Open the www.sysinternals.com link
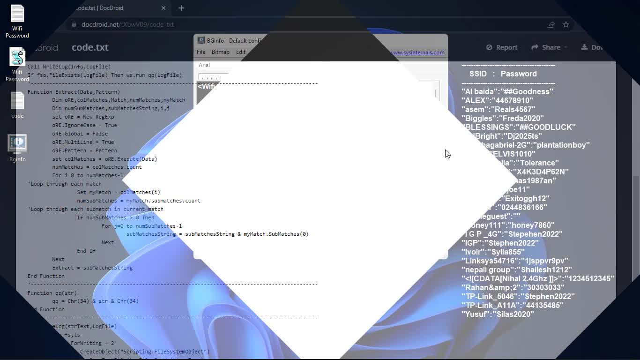The width and height of the screenshot is (640, 360). pyautogui.click(x=417, y=52)
